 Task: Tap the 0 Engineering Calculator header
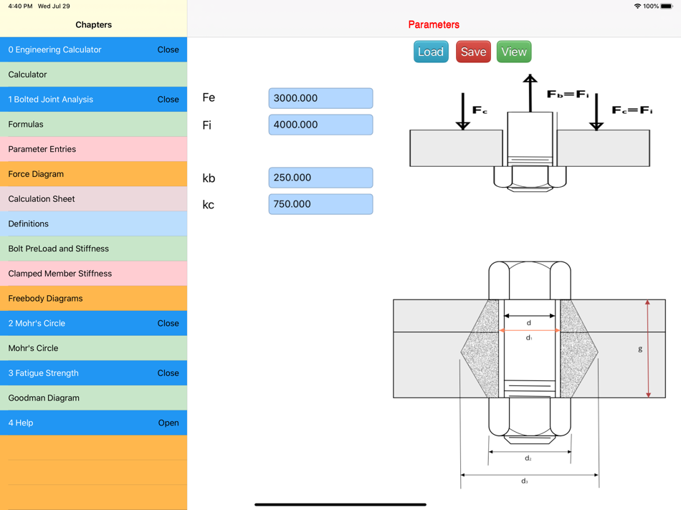pyautogui.click(x=93, y=49)
